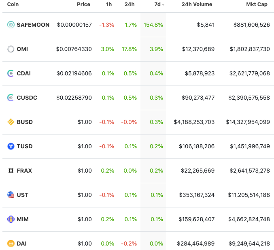Screen dimensions: 274x250
Task: Select the $106,188,206 TUSD volume
Action: pos(197,146)
